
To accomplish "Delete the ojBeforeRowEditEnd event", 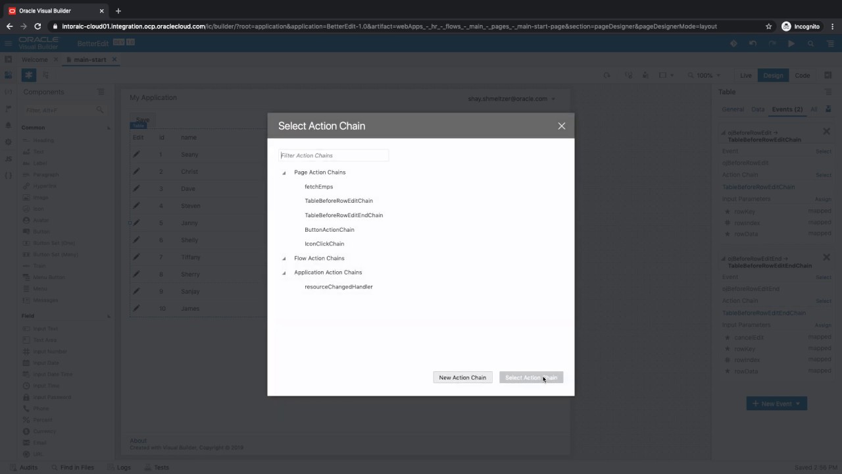I will tap(826, 257).
